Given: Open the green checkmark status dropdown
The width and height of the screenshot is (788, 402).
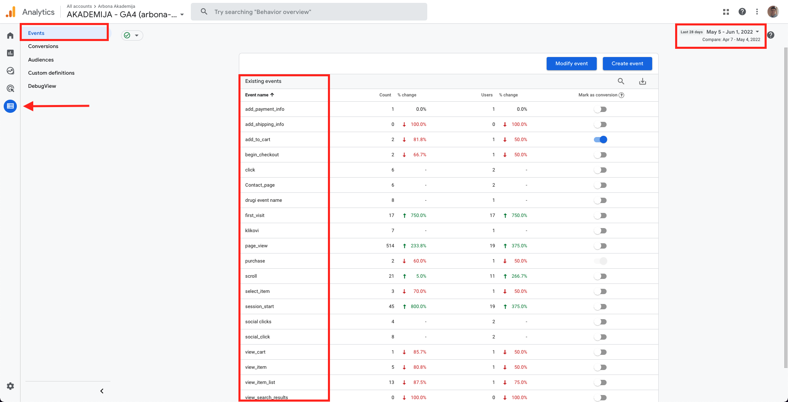Looking at the screenshot, I should (x=132, y=35).
